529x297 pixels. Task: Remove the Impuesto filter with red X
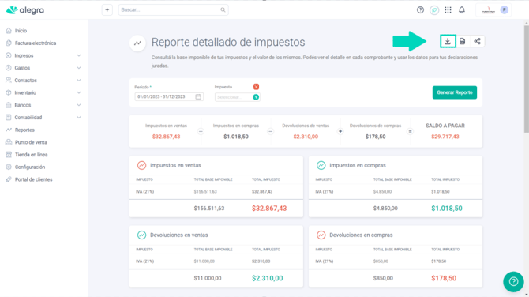pyautogui.click(x=256, y=87)
